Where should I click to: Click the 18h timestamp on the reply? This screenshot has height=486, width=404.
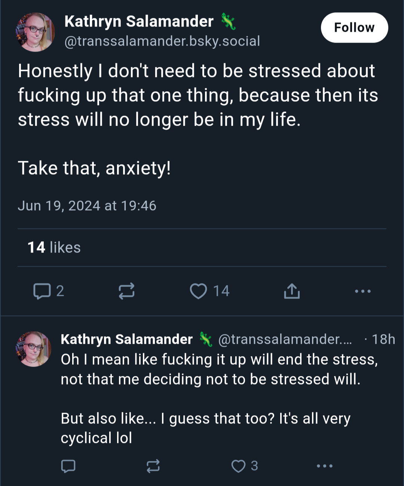[x=383, y=339]
